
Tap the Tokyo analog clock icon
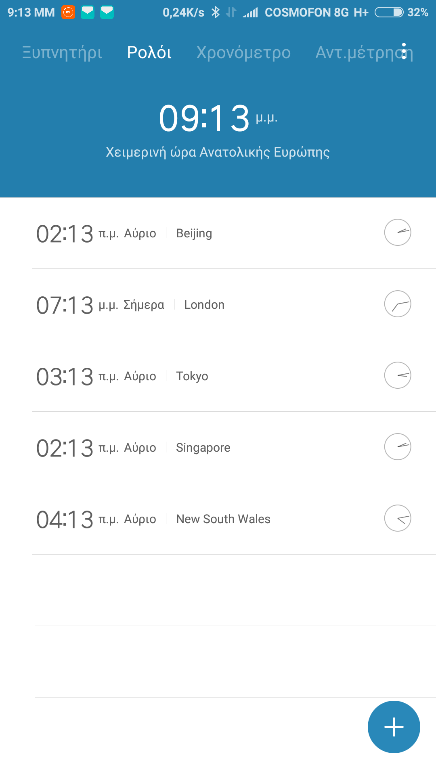(397, 375)
